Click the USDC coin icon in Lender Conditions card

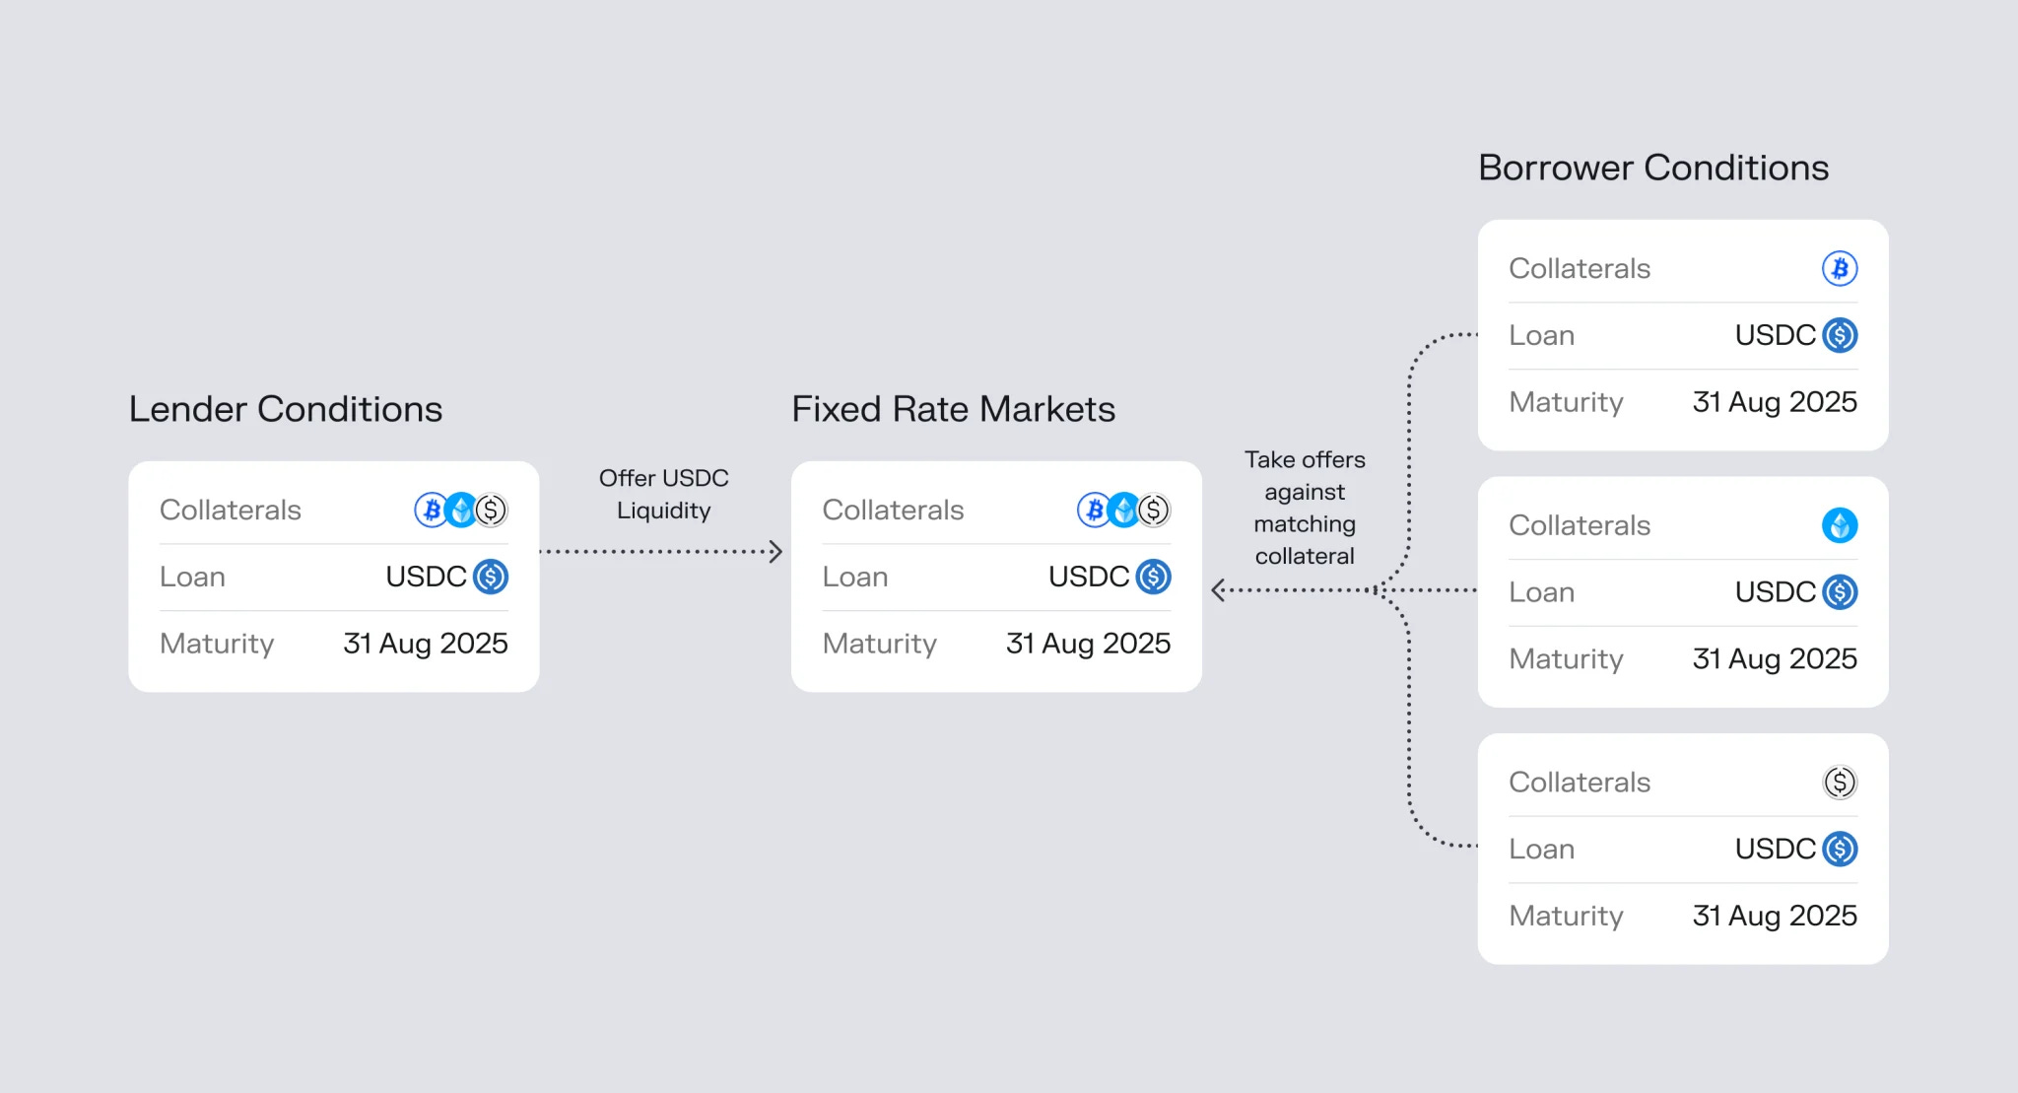click(x=491, y=577)
